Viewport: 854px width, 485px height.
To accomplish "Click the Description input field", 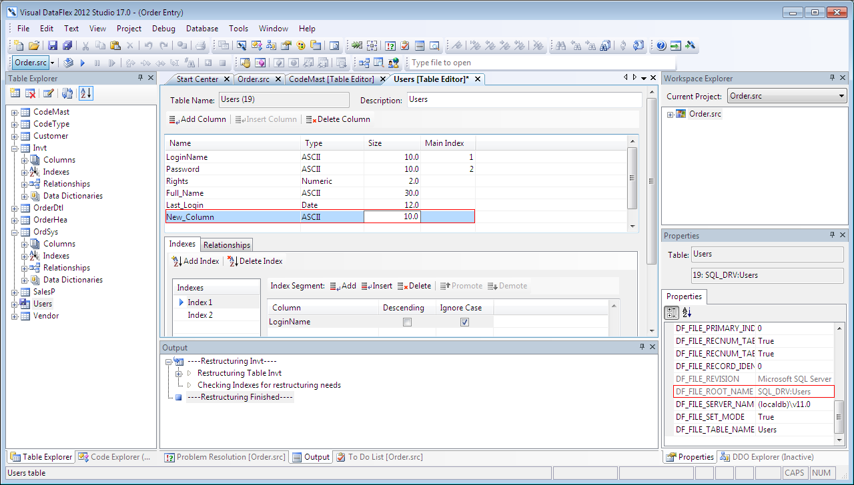I will click(x=523, y=100).
